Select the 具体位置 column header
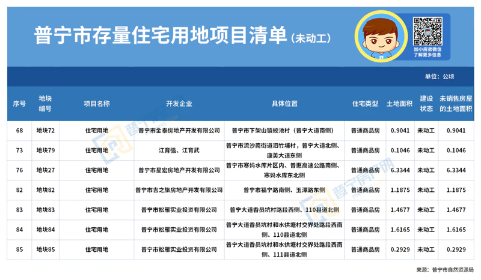Image resolution: width=481 pixels, height=280 pixels. click(x=284, y=103)
